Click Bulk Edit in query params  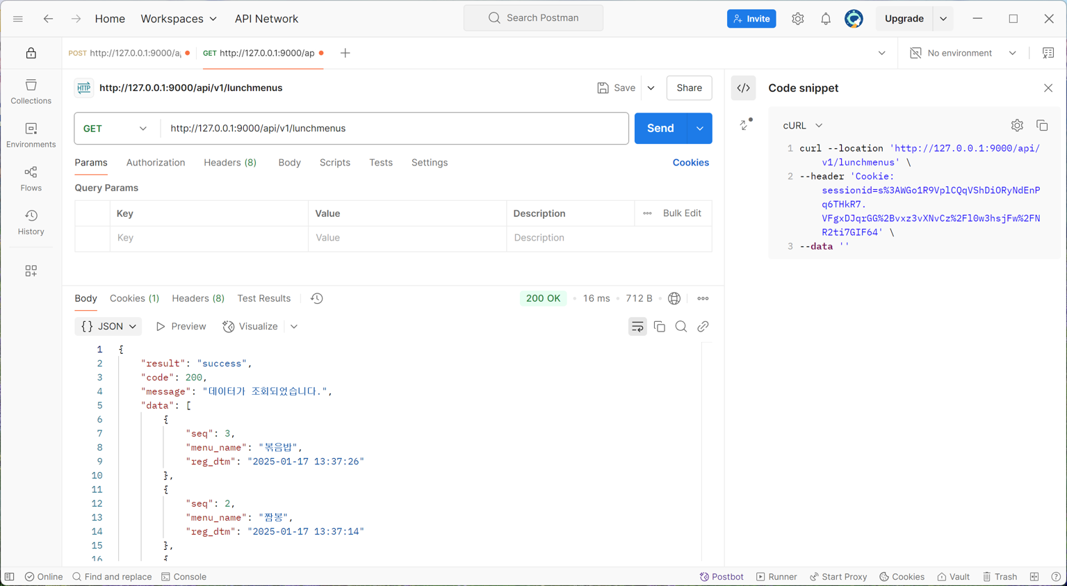682,213
